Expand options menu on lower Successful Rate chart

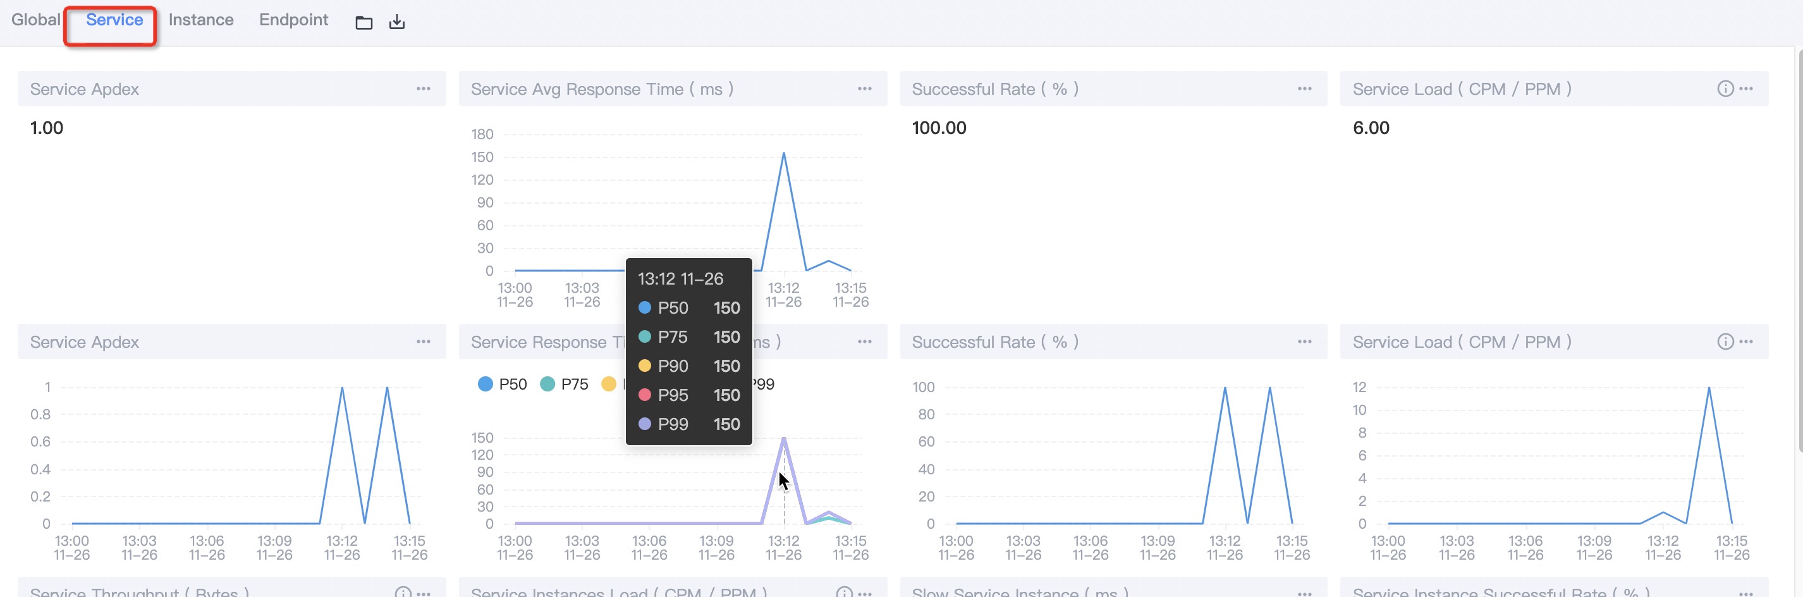pos(1305,342)
